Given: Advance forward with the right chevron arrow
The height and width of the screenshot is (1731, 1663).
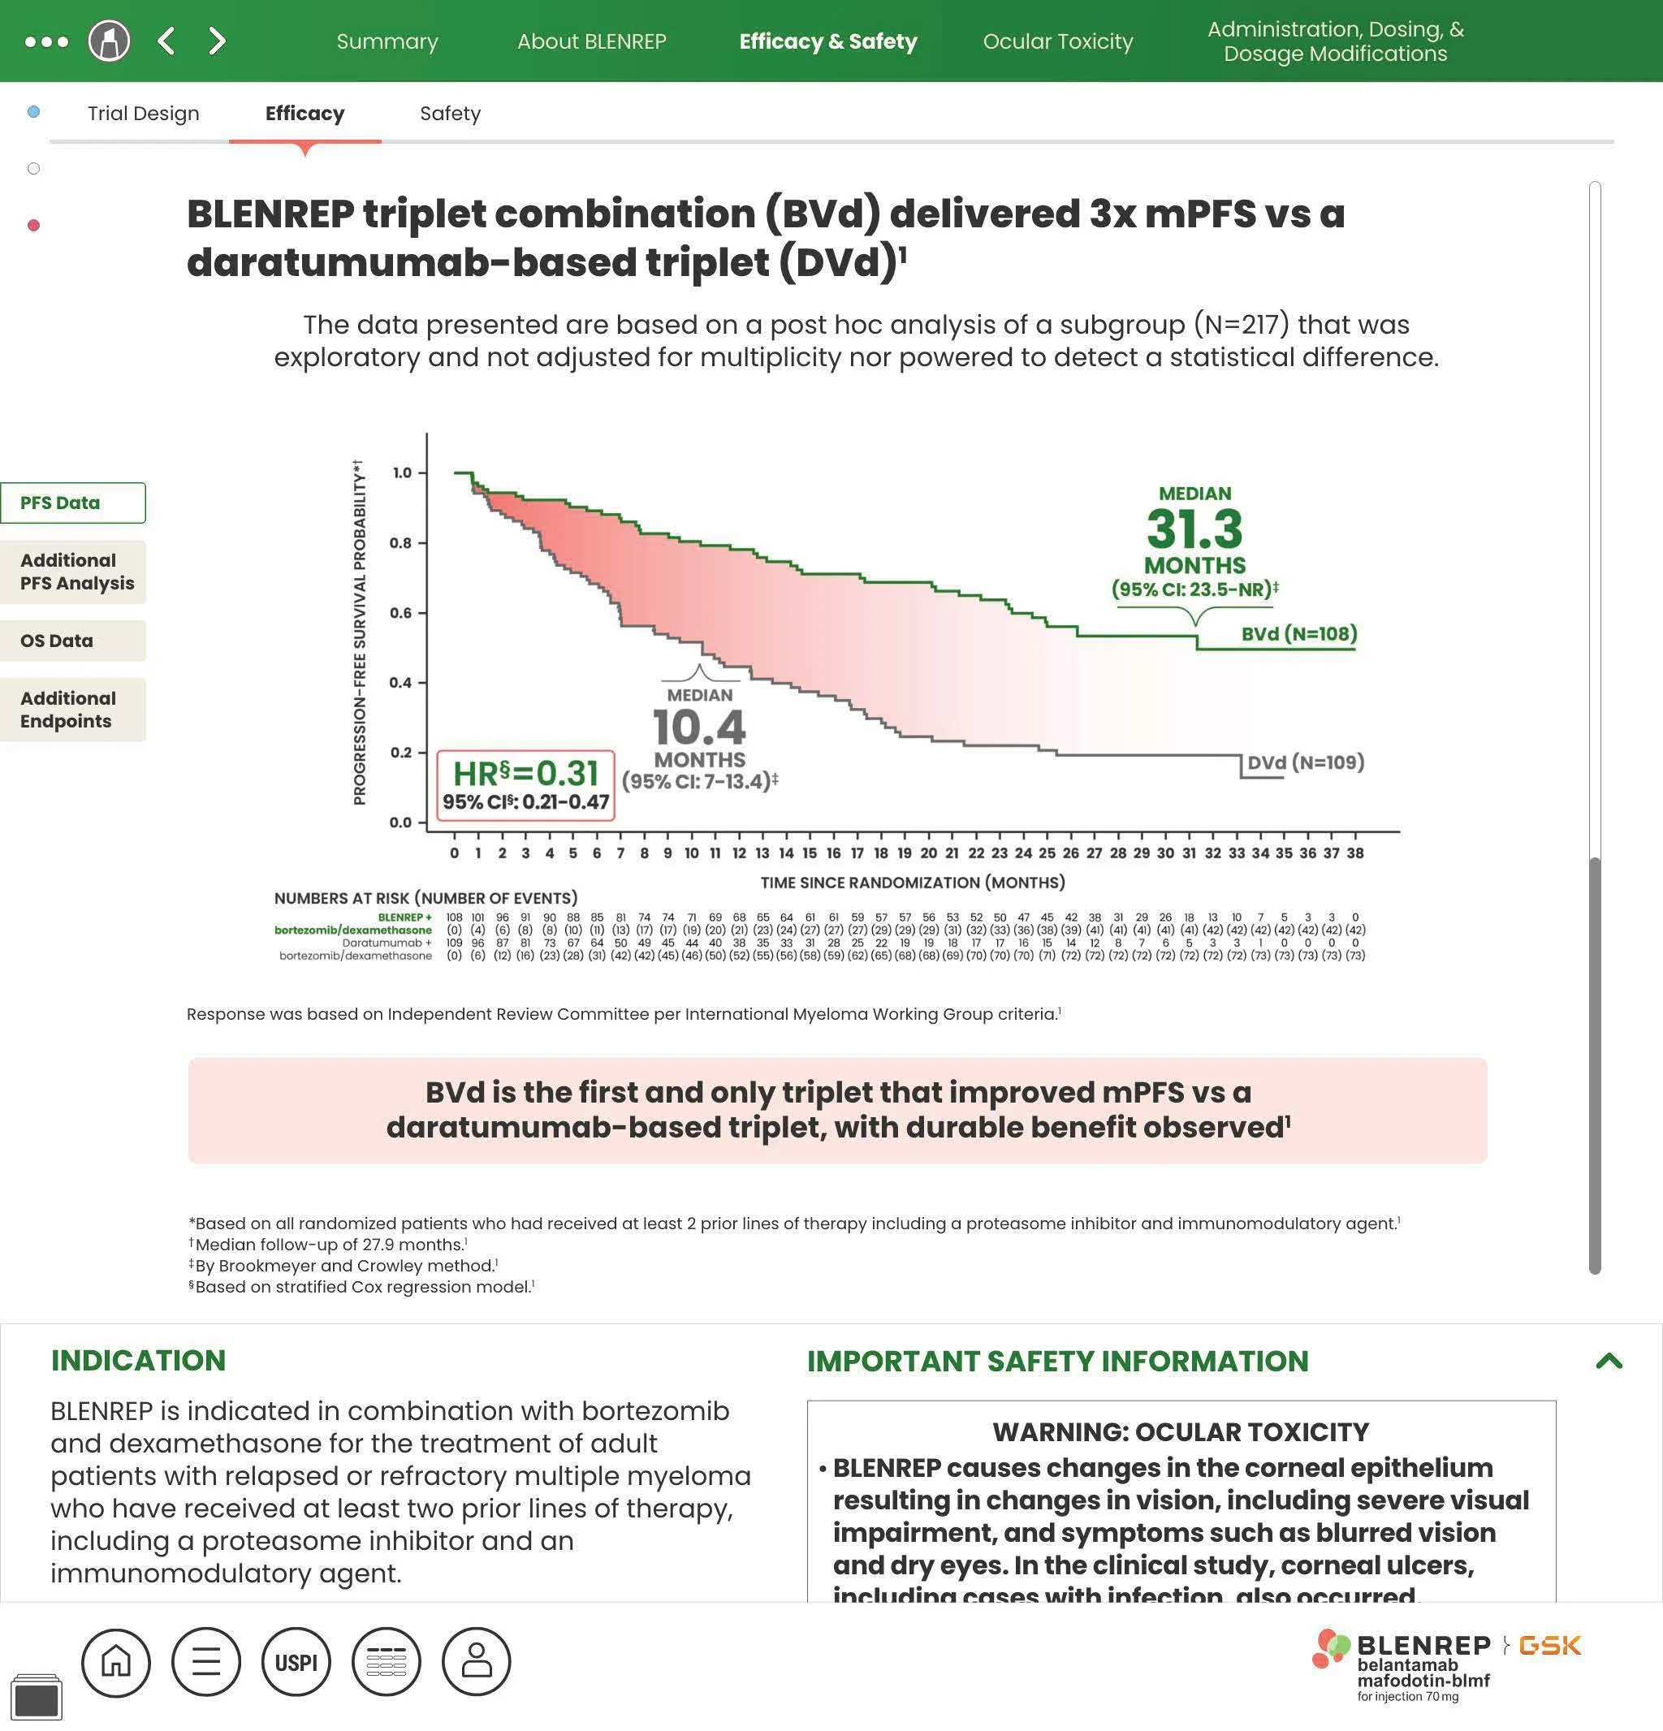Looking at the screenshot, I should 214,40.
